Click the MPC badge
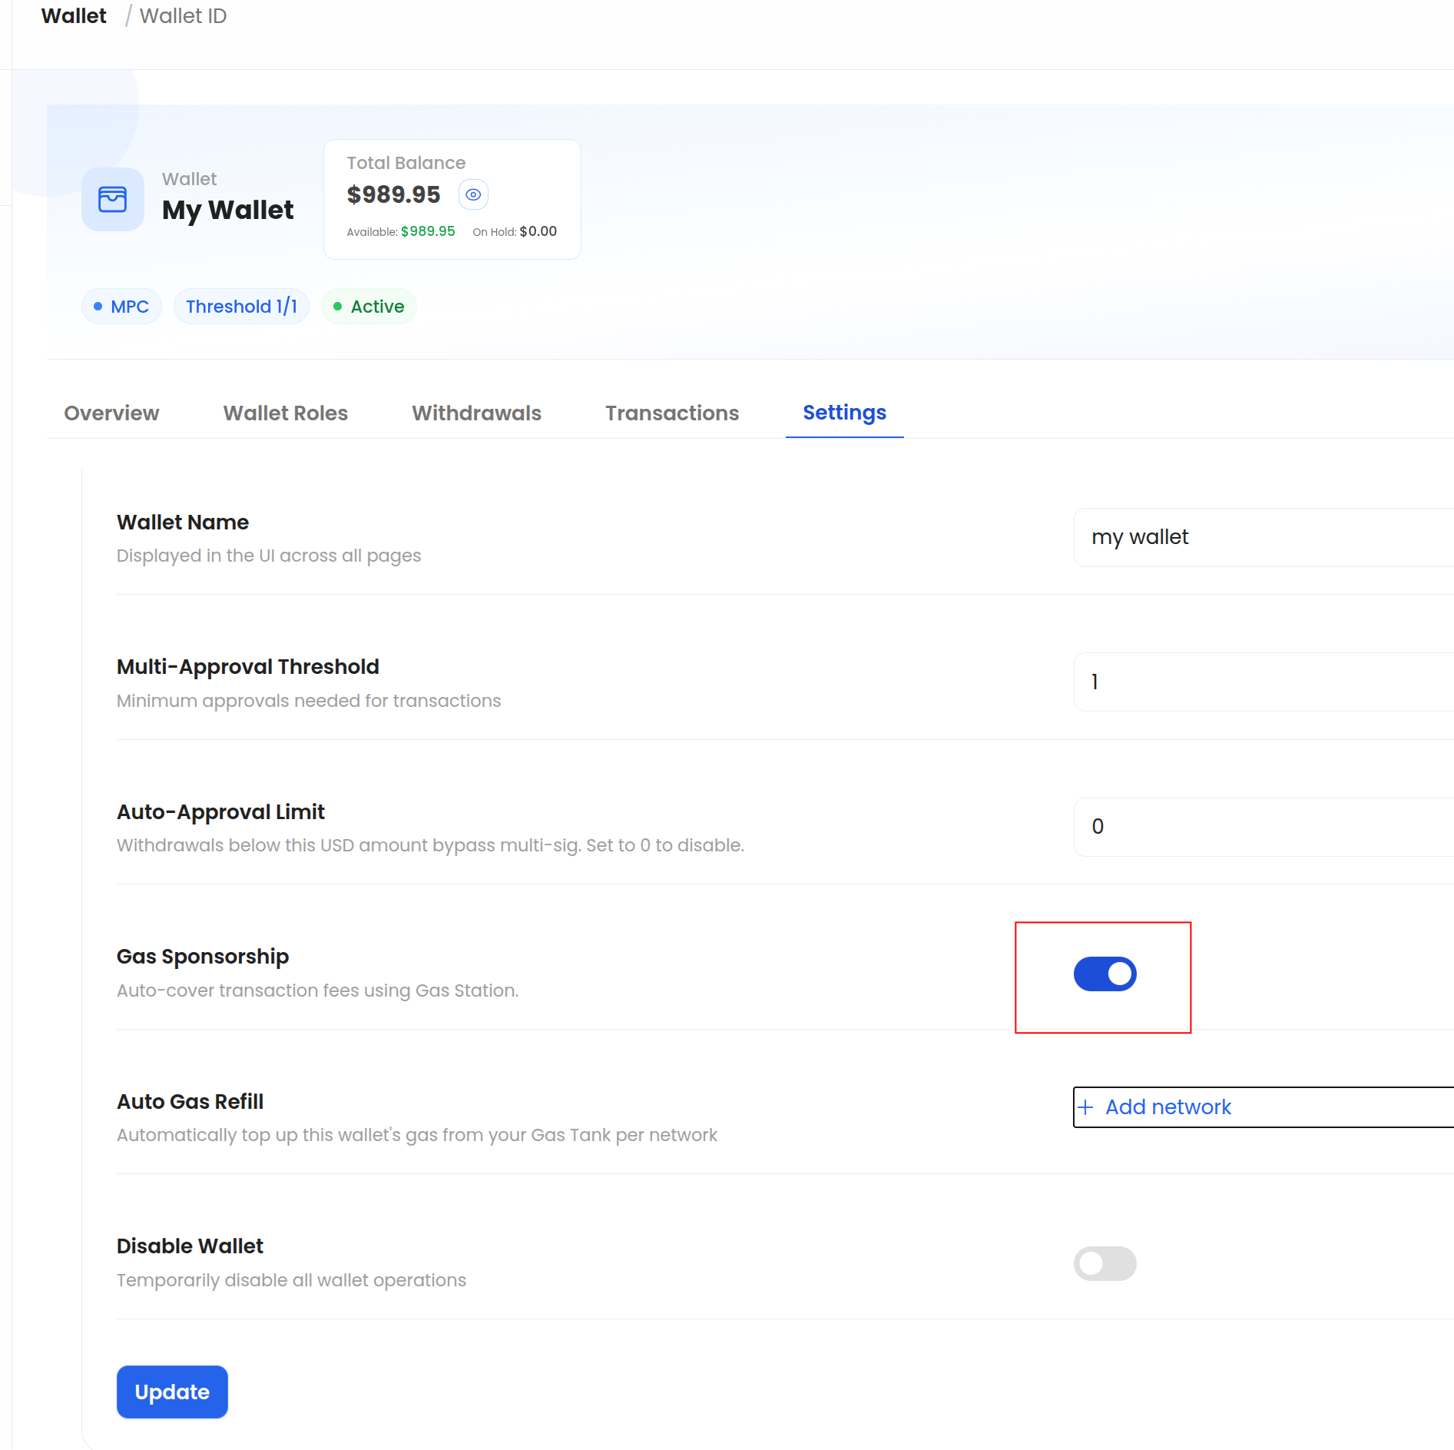Image resolution: width=1454 pixels, height=1450 pixels. pos(121,307)
